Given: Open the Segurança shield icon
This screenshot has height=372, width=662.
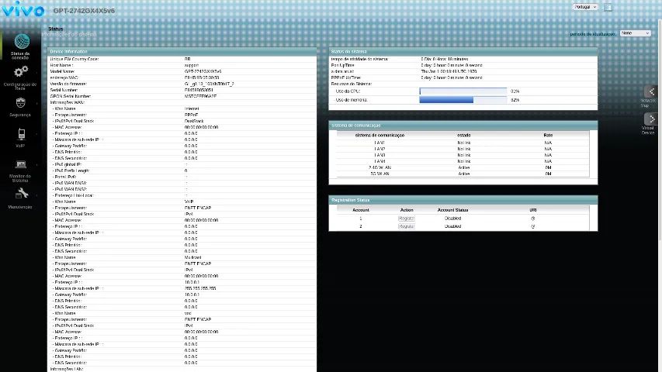Looking at the screenshot, I should point(21,103).
